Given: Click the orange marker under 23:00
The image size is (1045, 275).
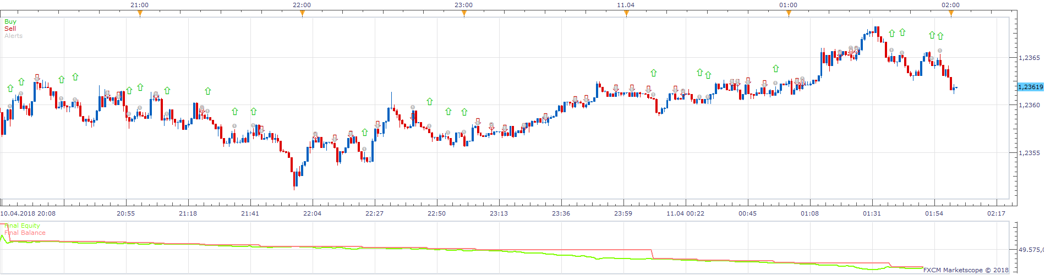Looking at the screenshot, I should click(x=464, y=14).
